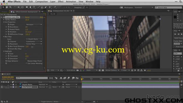Select the Roto Brush tool
This screenshot has height=103, width=183.
click(50, 7)
